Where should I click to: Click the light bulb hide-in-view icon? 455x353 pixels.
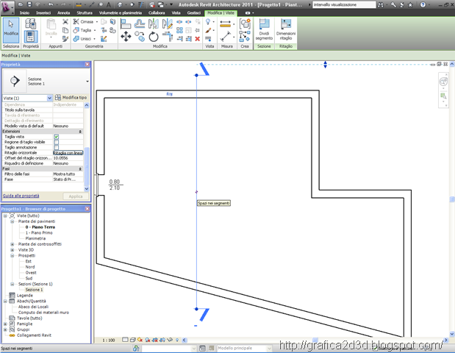[208, 22]
